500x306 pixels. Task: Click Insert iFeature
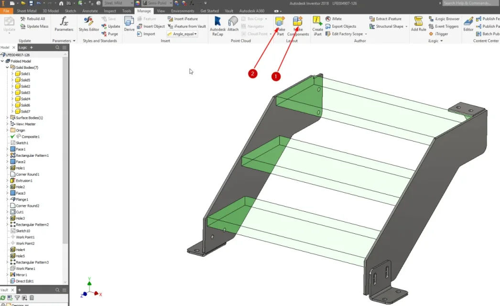pos(183,19)
